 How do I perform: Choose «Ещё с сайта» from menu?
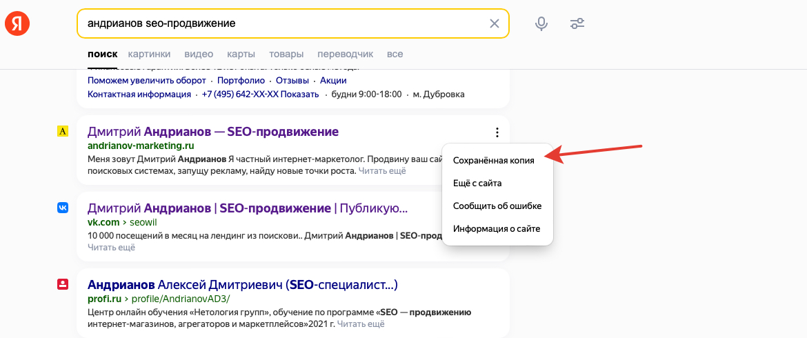click(477, 183)
